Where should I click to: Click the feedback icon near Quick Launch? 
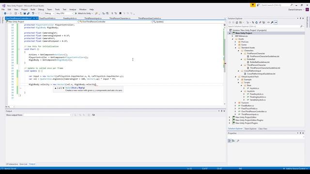(258, 5)
